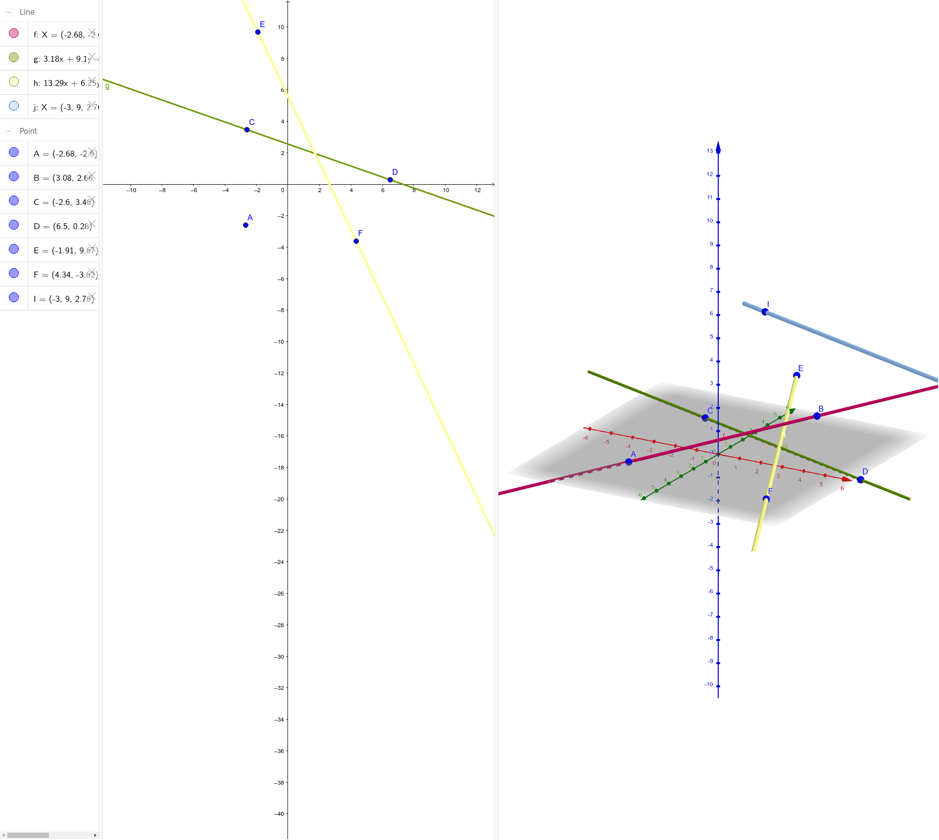Toggle visibility of point C

click(14, 200)
